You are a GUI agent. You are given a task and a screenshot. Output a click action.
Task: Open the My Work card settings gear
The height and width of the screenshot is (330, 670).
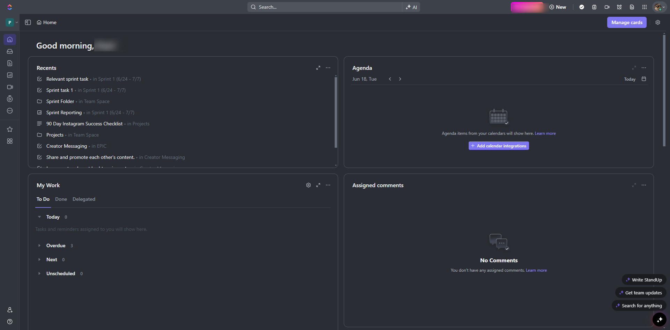pos(308,185)
